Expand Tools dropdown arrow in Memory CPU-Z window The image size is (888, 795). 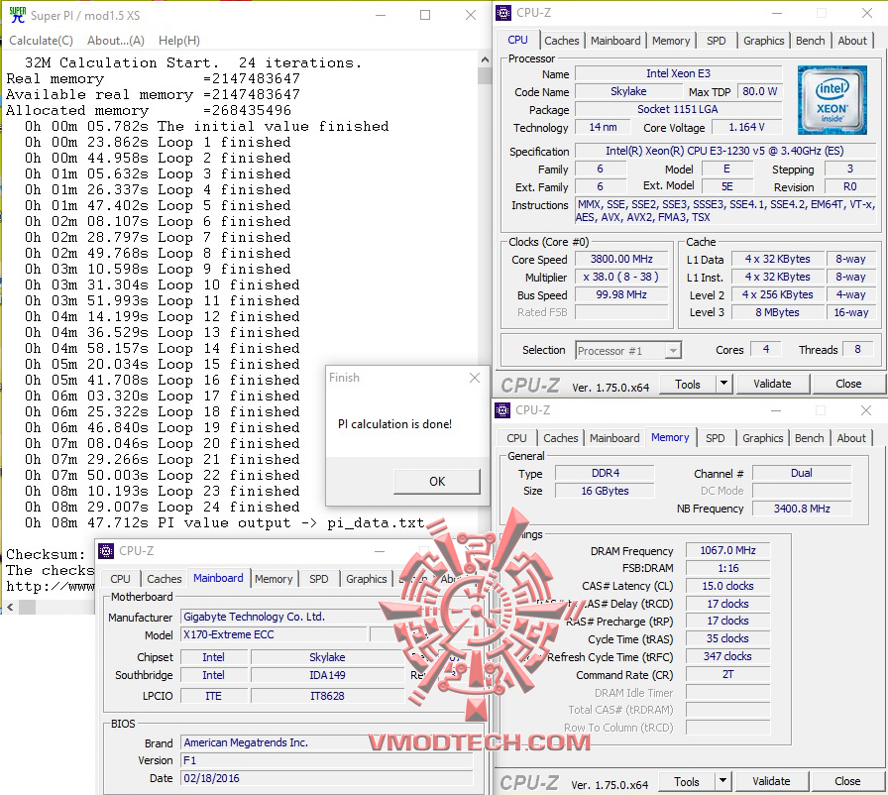[x=722, y=781]
